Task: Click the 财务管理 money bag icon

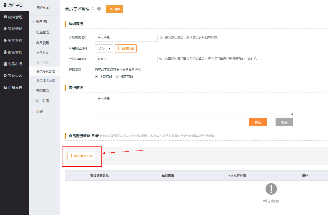Action: pyautogui.click(x=5, y=52)
